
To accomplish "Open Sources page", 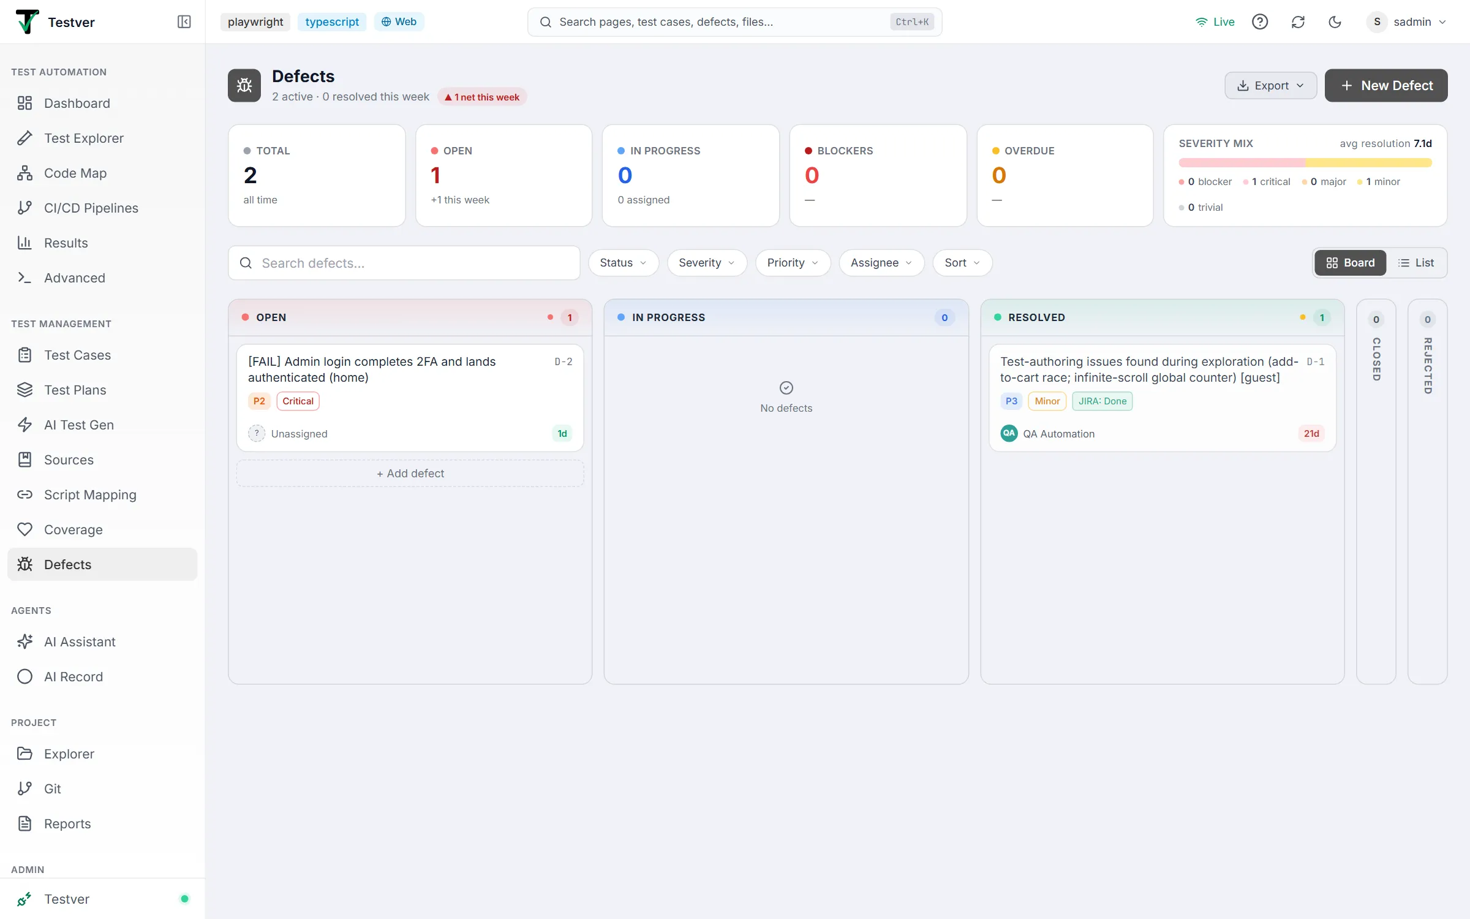I will [102, 459].
